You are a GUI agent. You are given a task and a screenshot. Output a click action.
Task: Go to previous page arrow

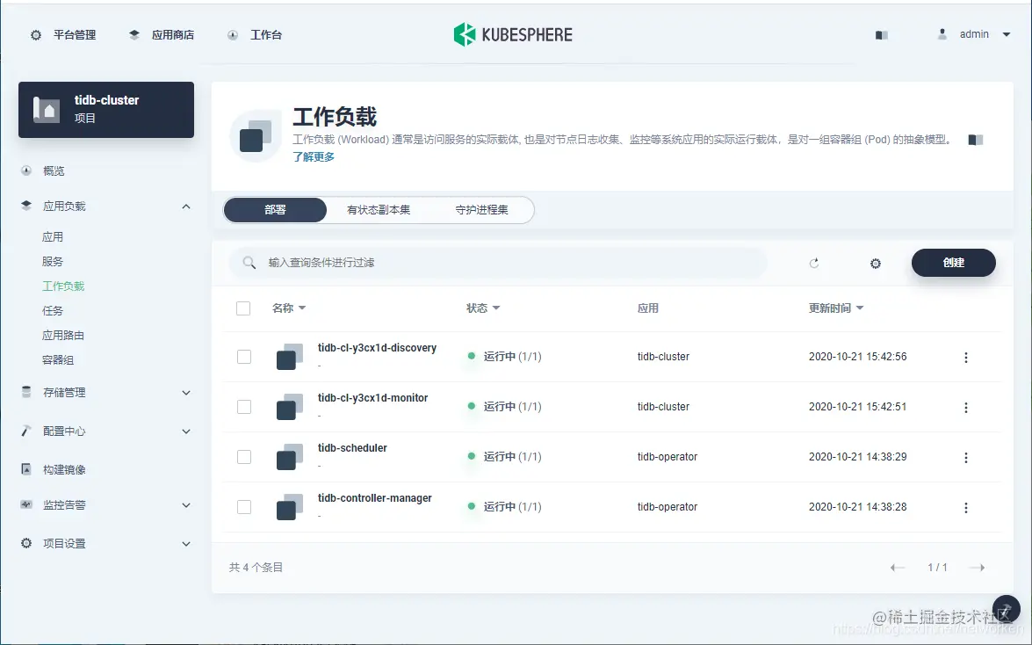[897, 568]
